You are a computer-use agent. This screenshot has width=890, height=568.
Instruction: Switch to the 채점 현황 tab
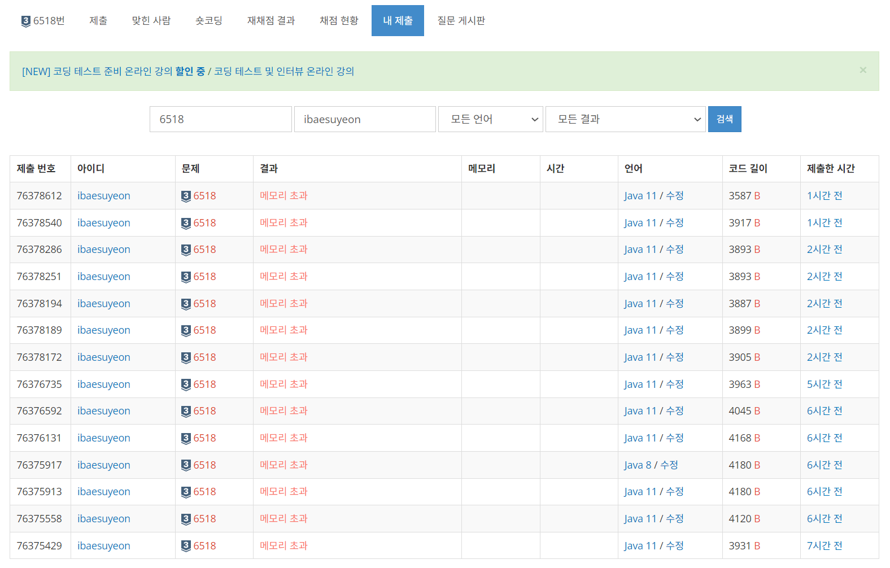[x=339, y=21]
